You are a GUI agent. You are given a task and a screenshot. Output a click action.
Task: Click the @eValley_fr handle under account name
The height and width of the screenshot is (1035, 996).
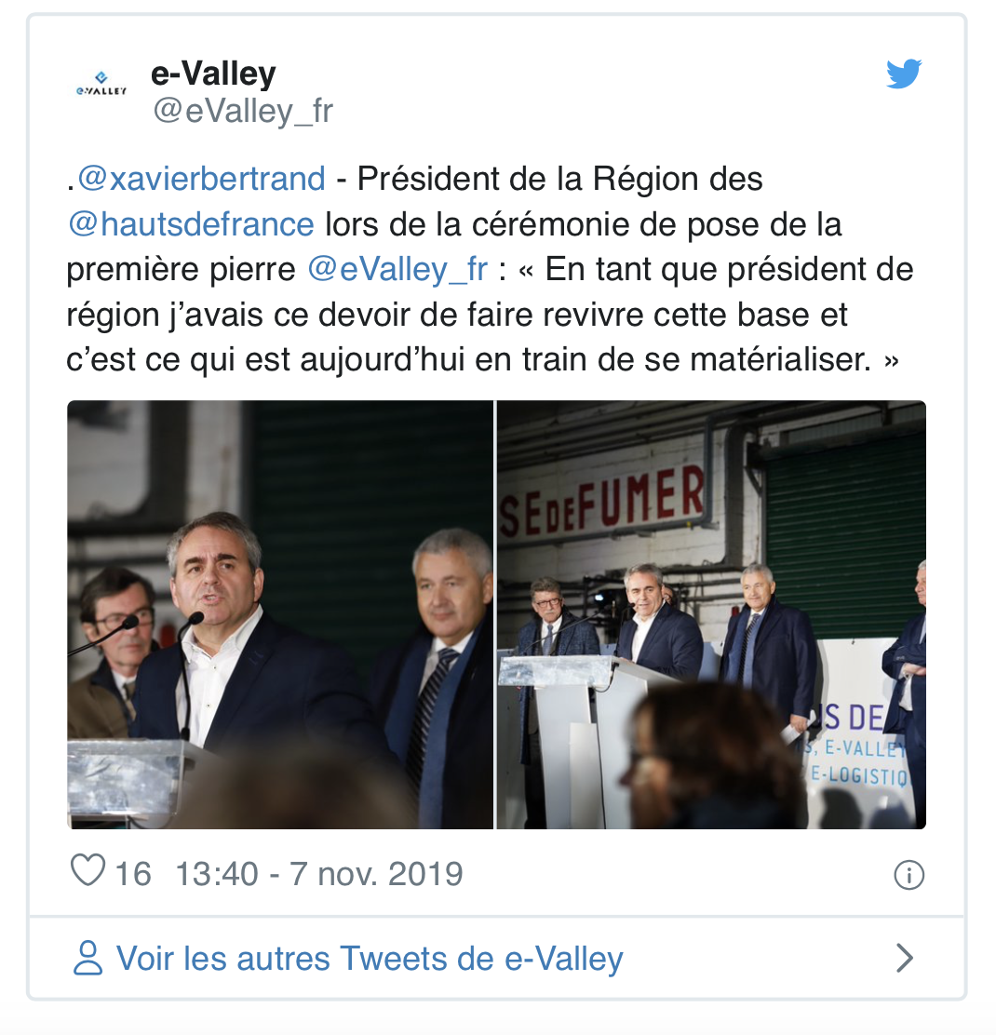pos(243,110)
